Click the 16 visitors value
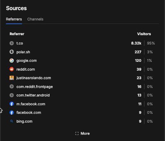The height and width of the screenshot is (141, 165). point(139,87)
